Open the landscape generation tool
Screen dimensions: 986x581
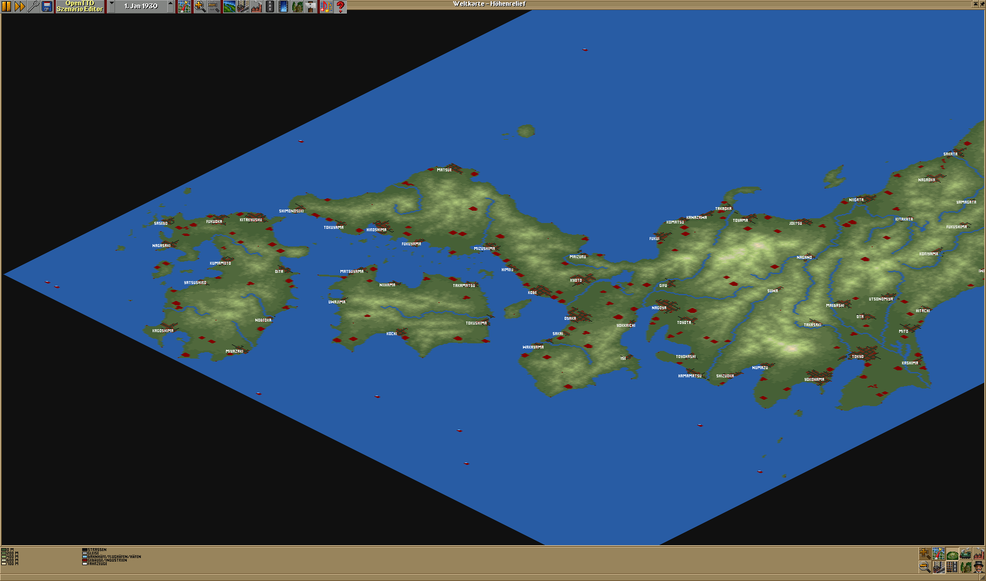(229, 6)
